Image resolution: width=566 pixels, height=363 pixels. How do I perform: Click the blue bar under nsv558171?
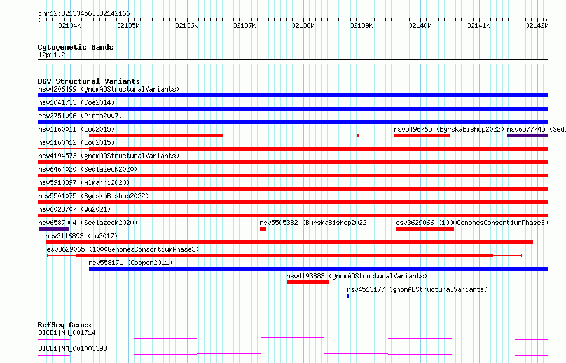319,269
